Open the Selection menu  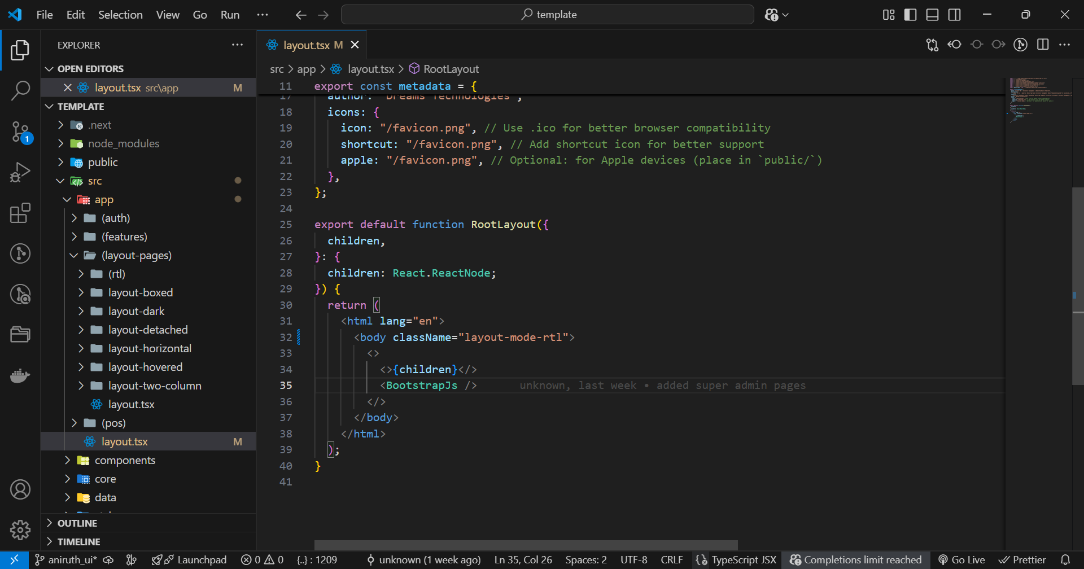point(120,15)
